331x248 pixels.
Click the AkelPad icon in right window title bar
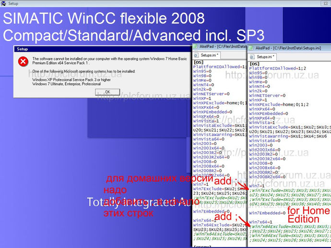(251, 48)
